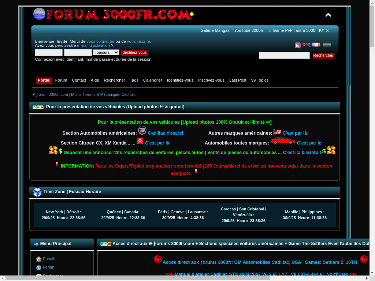Follow the 'e-mail d'activation' link
The image size is (375, 281).
coord(93,45)
